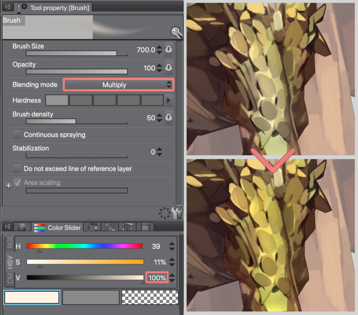Switch to the RGB color mode tab
358x315 pixels.
pyautogui.click(x=10, y=245)
